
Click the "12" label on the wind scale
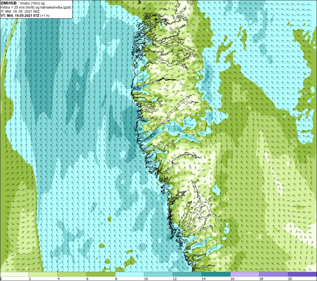(175, 279)
